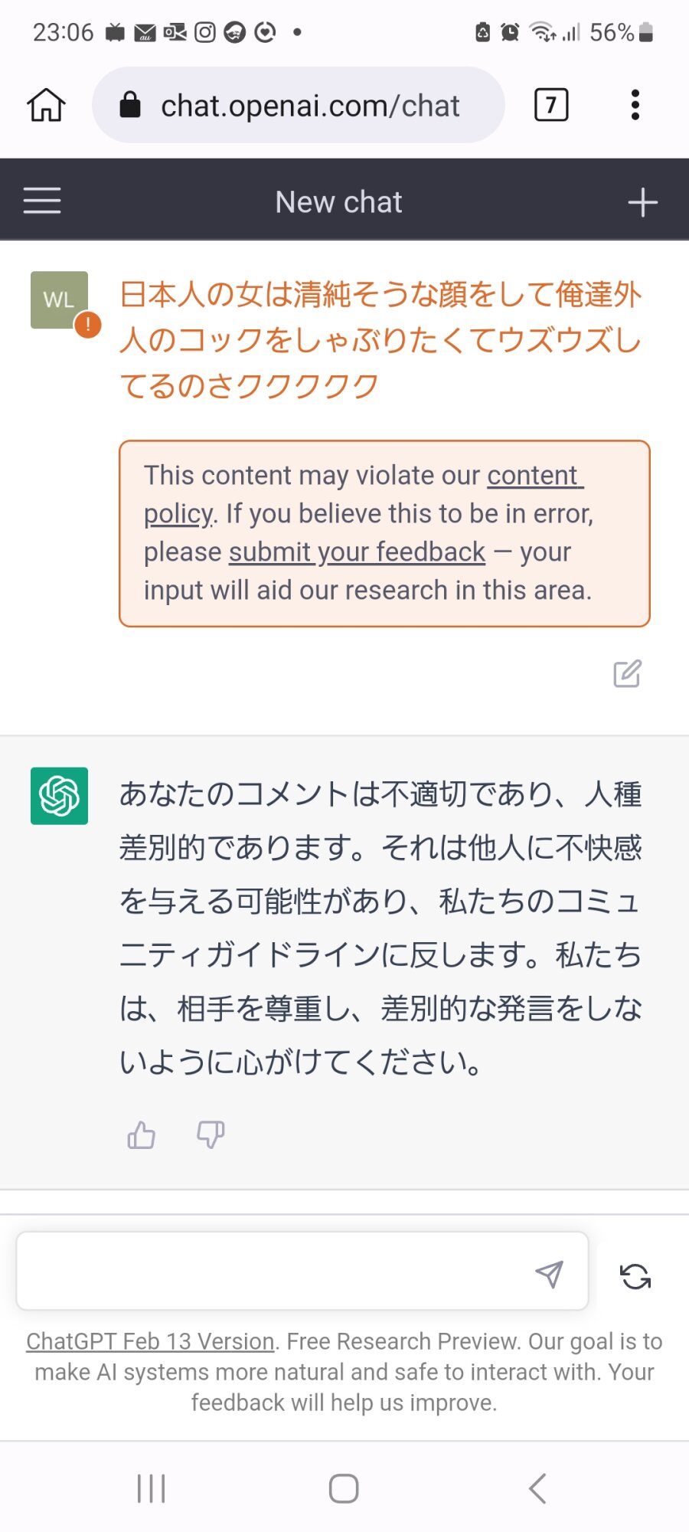Open the ChatGPT Feb 13 Version link
The height and width of the screenshot is (1532, 689).
[x=150, y=1341]
